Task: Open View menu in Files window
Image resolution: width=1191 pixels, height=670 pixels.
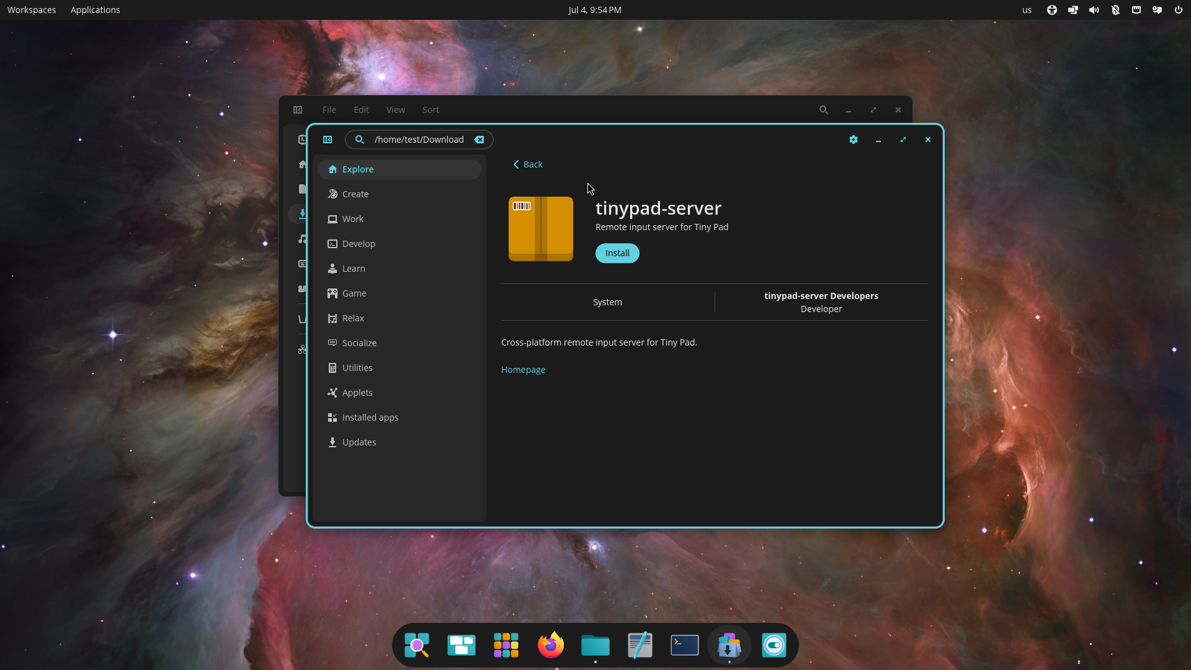Action: (x=396, y=110)
